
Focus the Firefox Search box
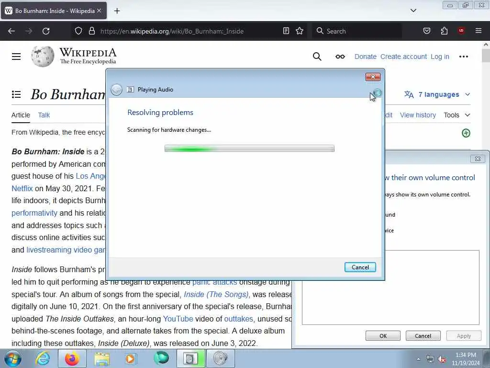pyautogui.click(x=357, y=31)
